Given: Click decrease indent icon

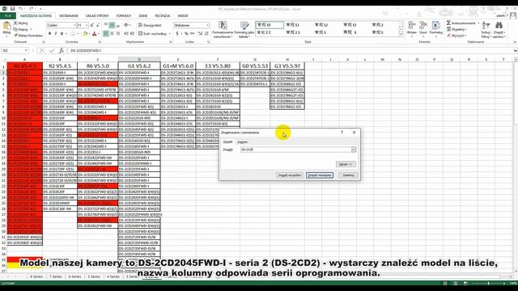Looking at the screenshot, I should pyautogui.click(x=126, y=34).
